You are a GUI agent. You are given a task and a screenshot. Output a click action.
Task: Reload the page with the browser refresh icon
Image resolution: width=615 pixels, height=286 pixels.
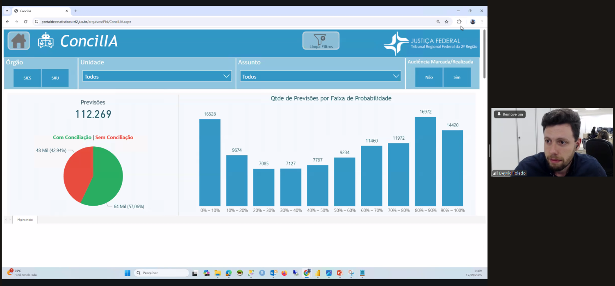(25, 22)
